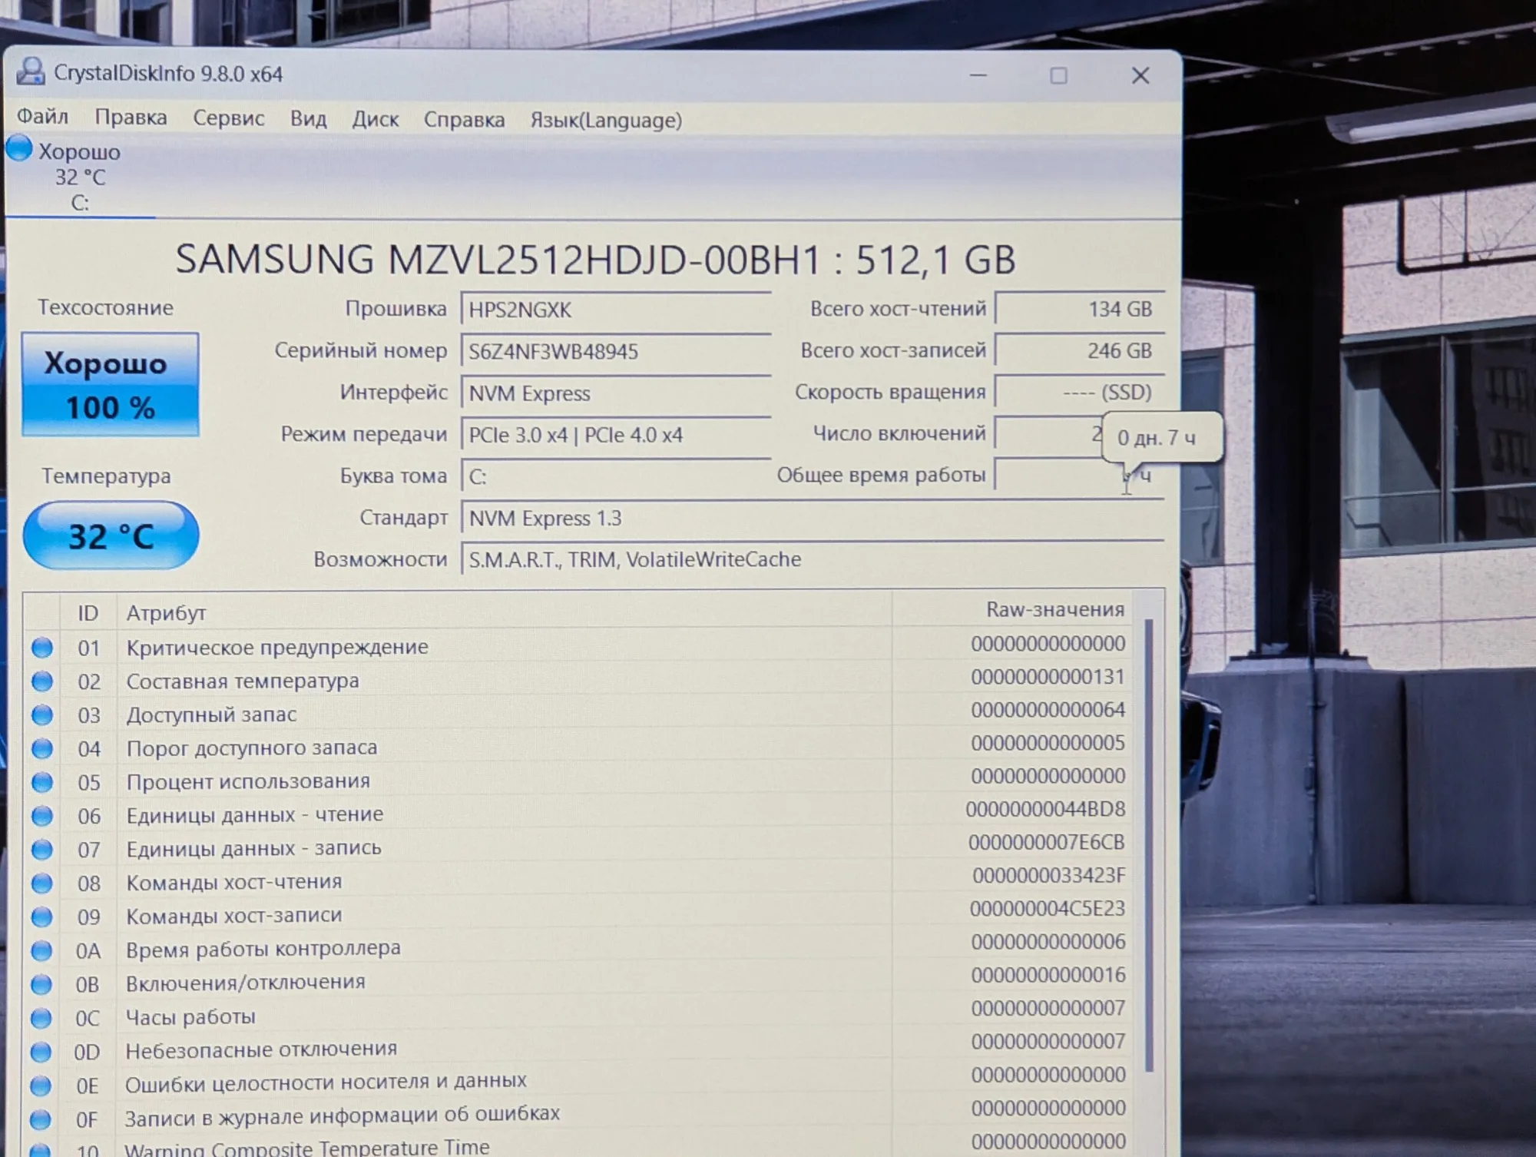Click the blue status dot for attribute 0F

point(41,1119)
